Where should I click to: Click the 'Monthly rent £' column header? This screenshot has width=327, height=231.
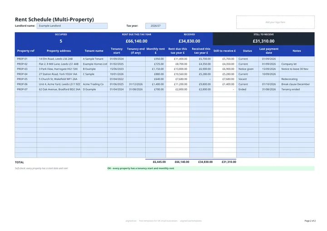156,51
